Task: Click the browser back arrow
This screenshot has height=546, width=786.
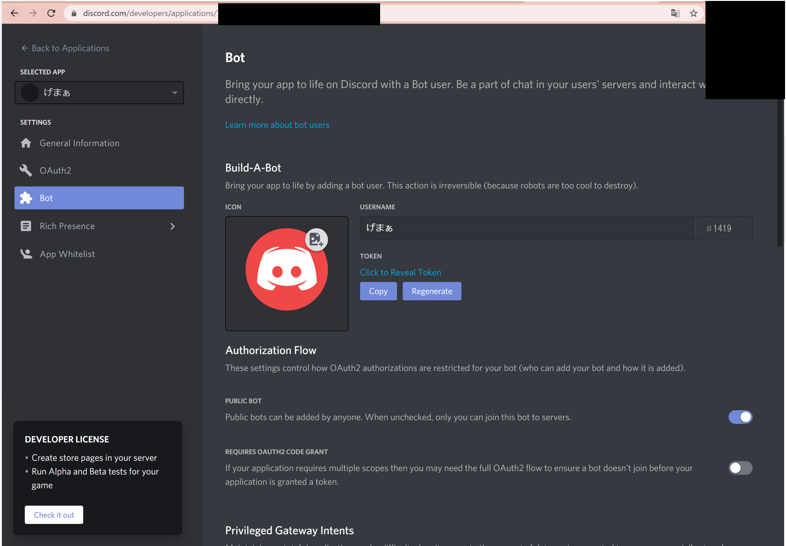Action: click(15, 13)
